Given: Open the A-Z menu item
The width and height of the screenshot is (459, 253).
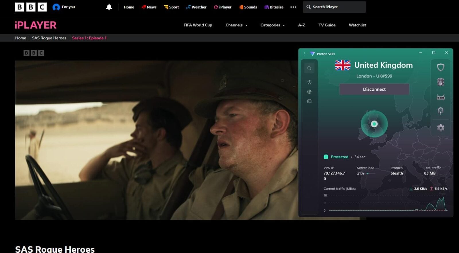Looking at the screenshot, I should coord(302,25).
